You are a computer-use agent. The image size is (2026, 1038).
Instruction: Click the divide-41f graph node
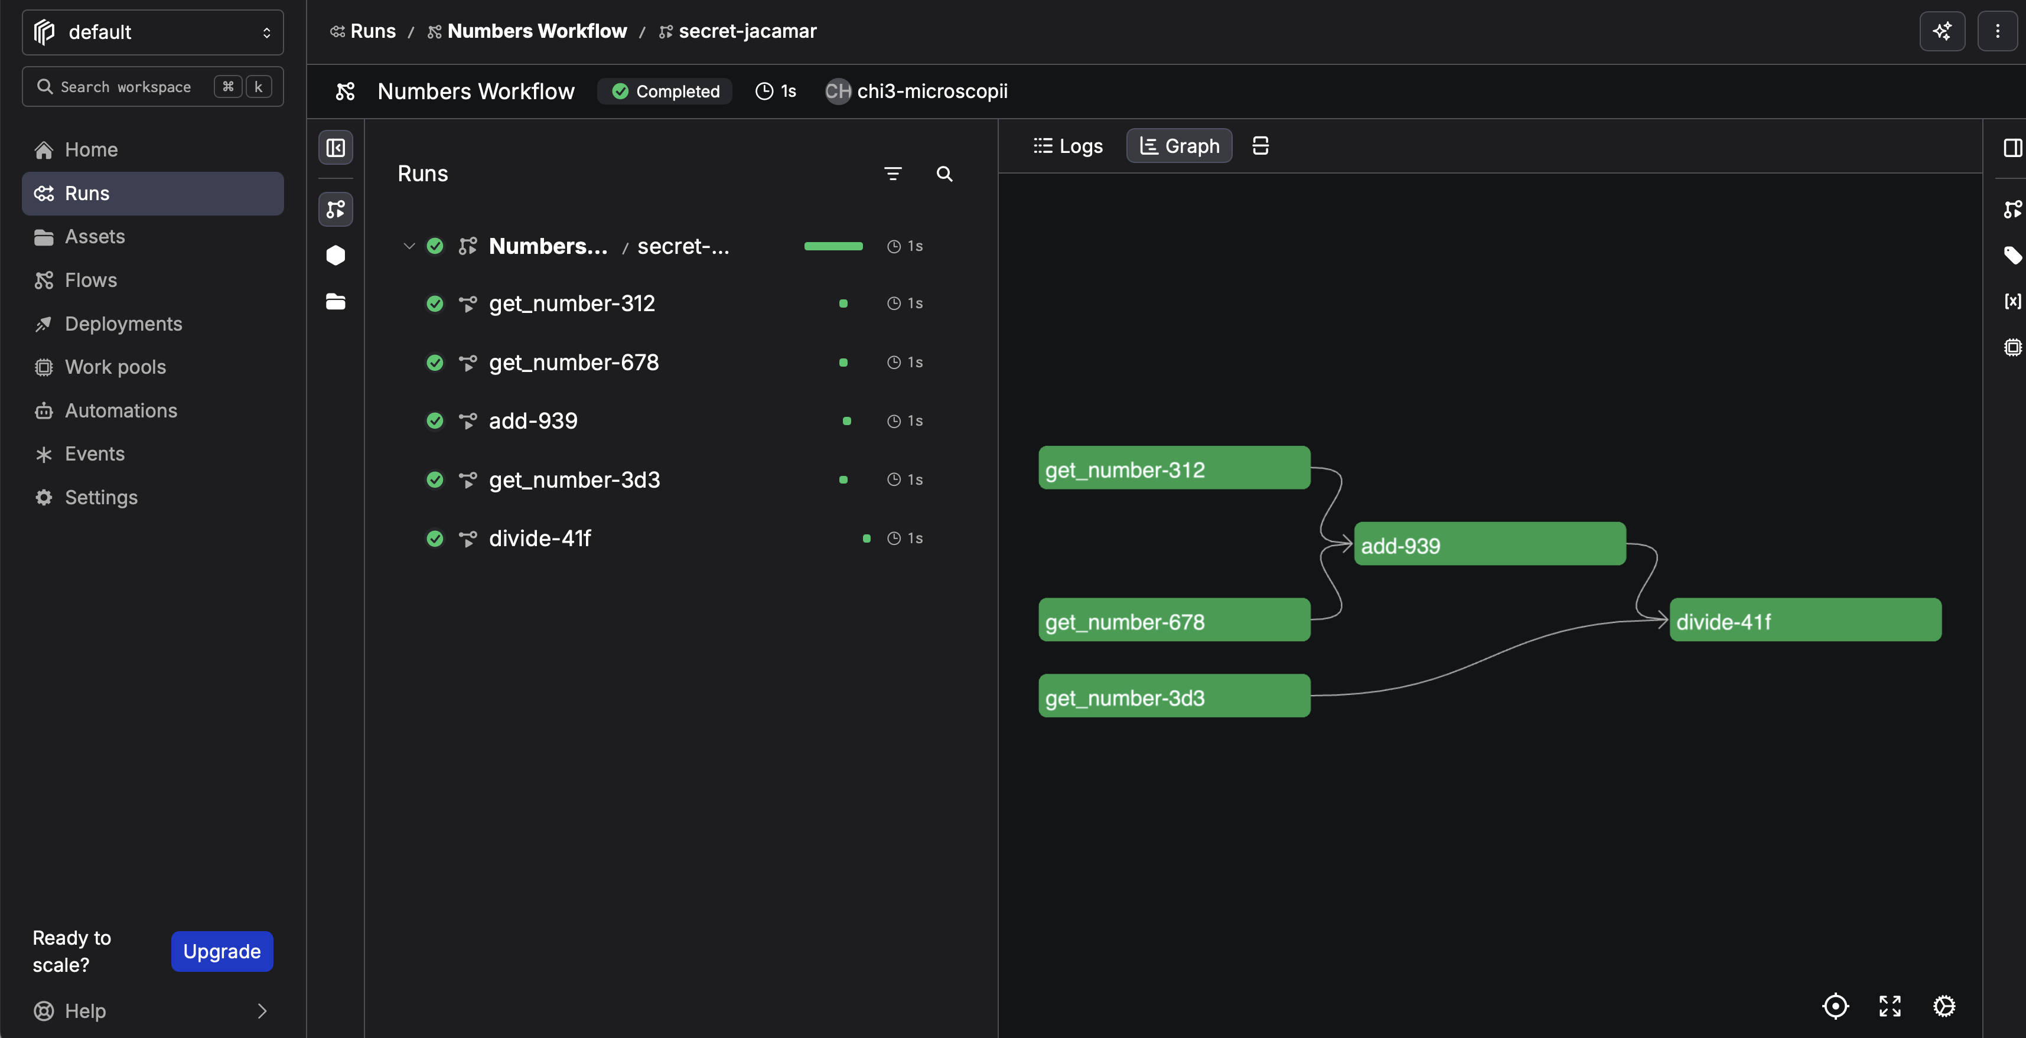1805,619
